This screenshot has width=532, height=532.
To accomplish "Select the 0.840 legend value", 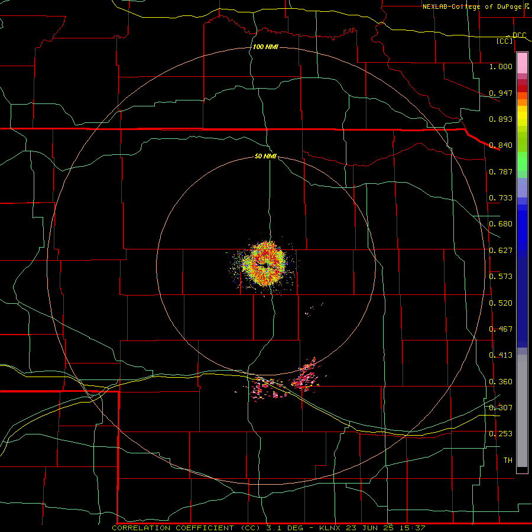I will coord(501,145).
